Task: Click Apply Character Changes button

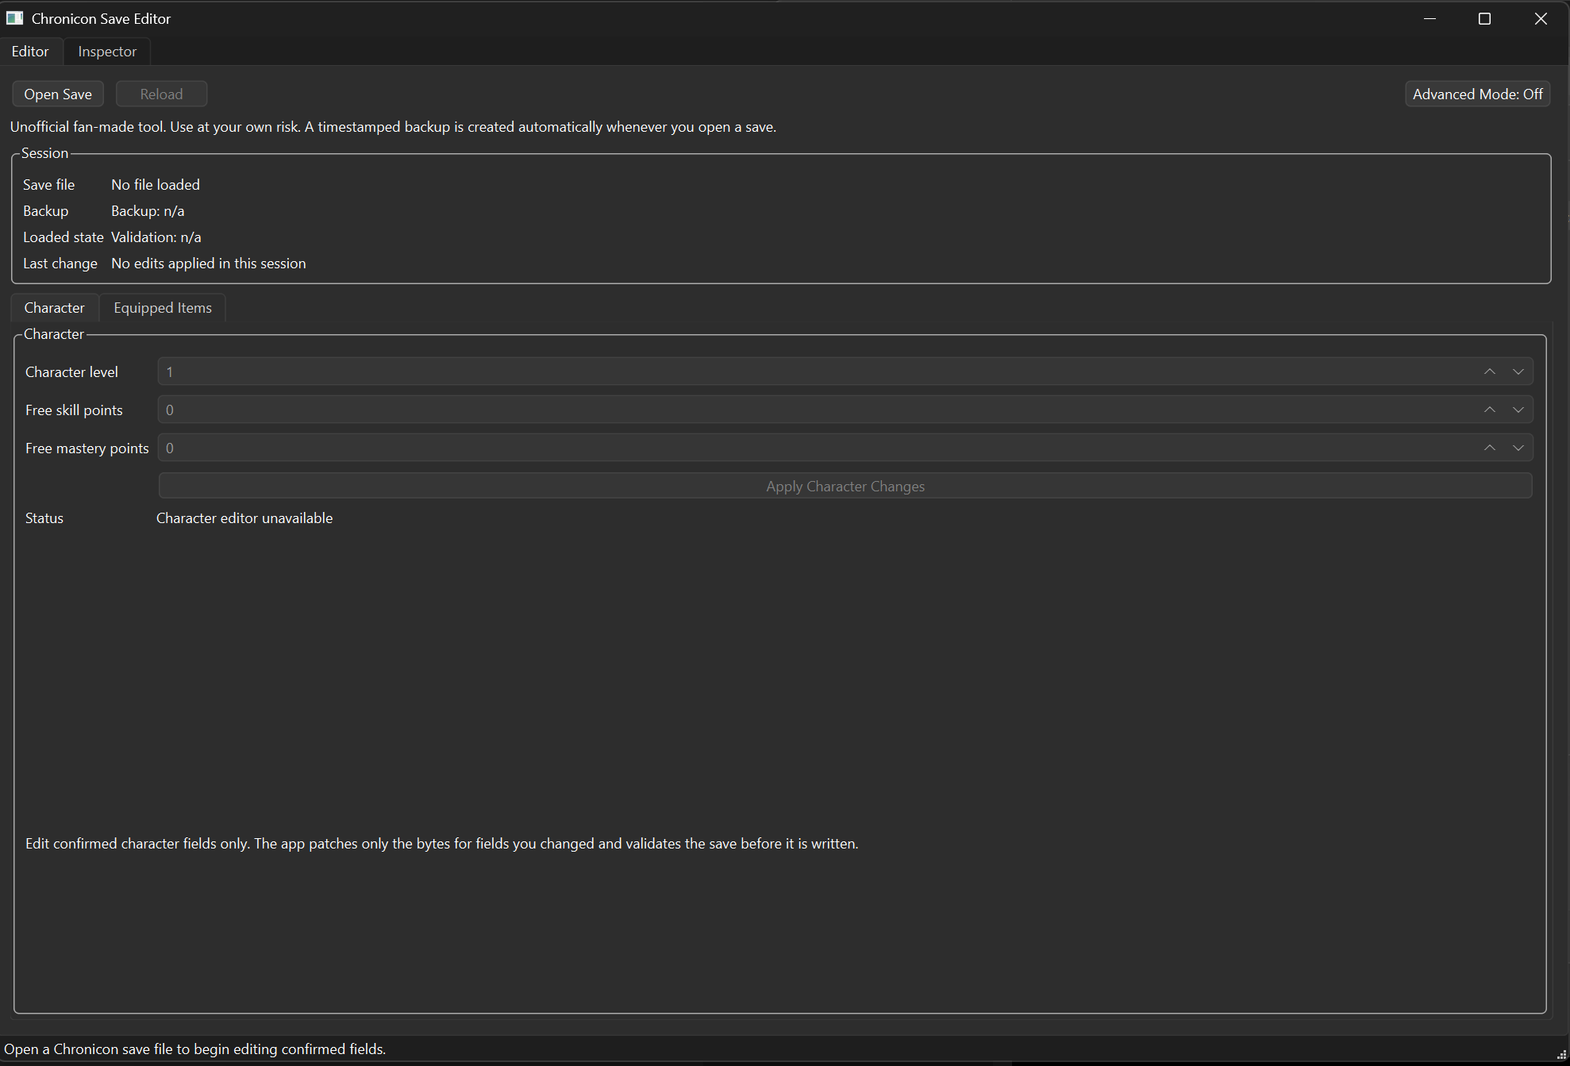Action: point(845,486)
